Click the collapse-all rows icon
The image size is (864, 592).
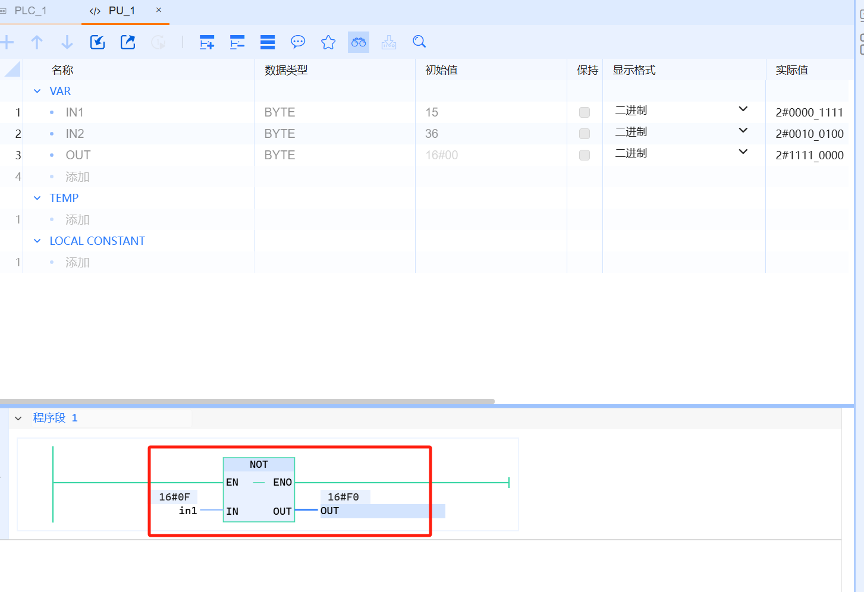(237, 42)
